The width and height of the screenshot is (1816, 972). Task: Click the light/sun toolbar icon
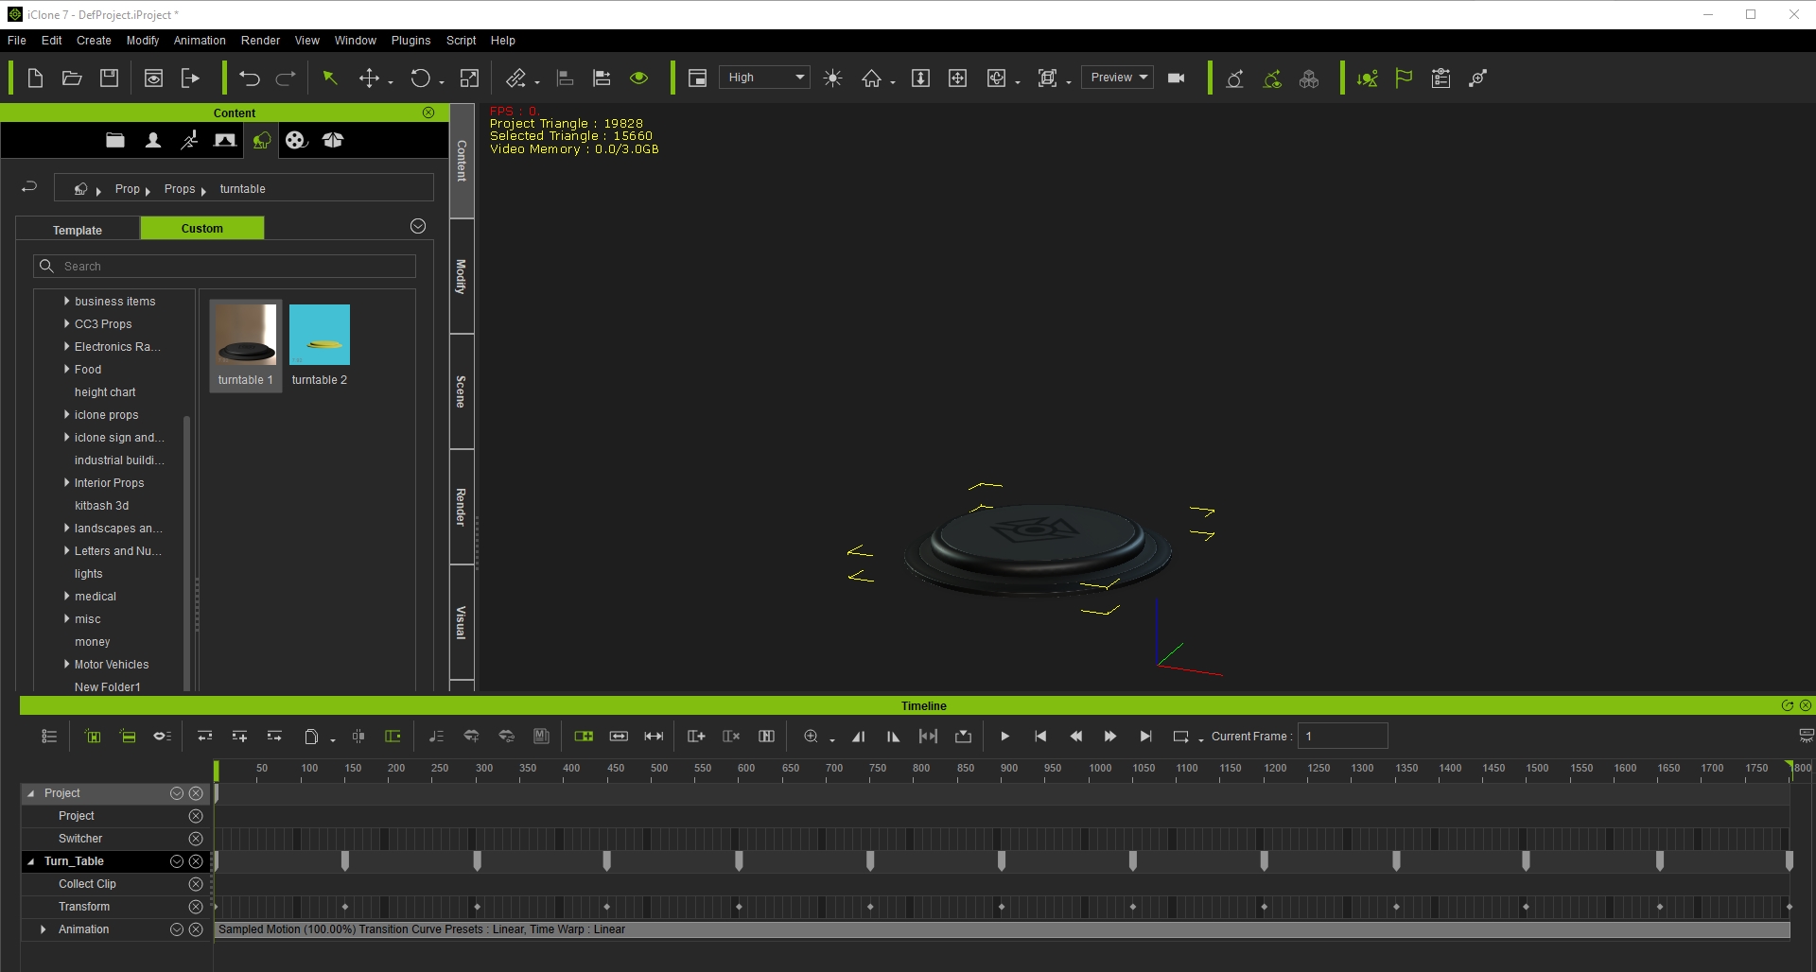tap(832, 78)
